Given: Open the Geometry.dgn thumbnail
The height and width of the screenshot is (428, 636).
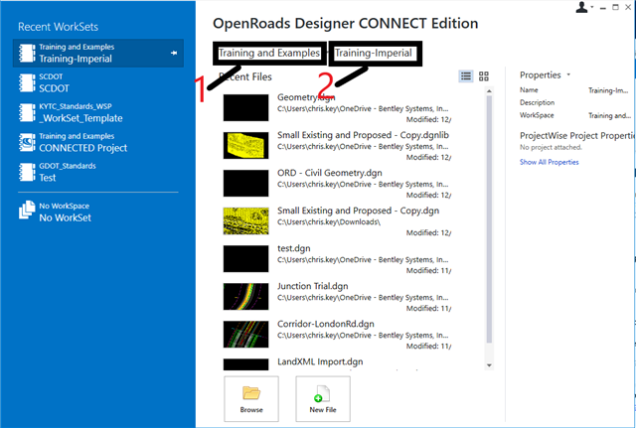Looking at the screenshot, I should [x=245, y=108].
